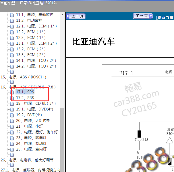Click blank page icon above 15 ABS BOSCH
The width and height of the screenshot is (174, 172).
12,72
